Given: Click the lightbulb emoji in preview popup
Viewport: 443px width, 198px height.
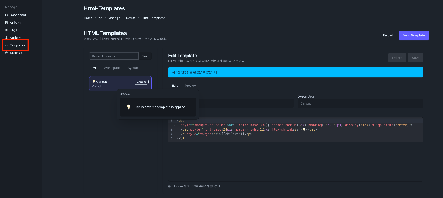Looking at the screenshot, I should coord(128,107).
